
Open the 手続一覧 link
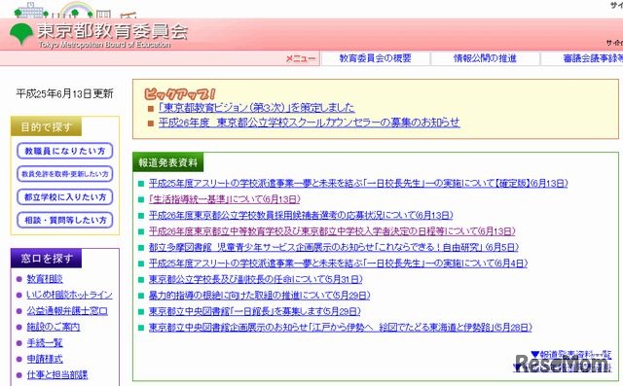pos(45,343)
